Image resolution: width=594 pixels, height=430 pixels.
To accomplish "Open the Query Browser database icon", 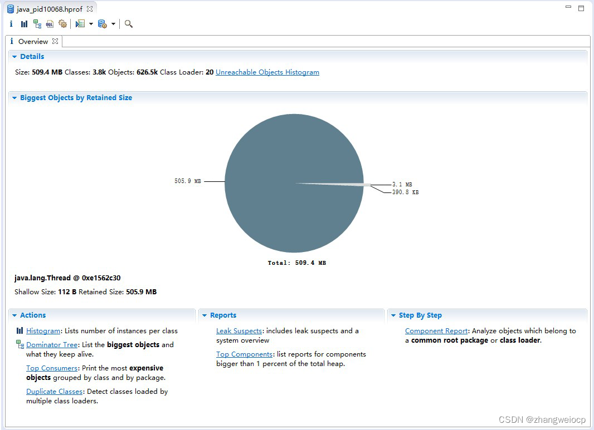I will tap(103, 24).
